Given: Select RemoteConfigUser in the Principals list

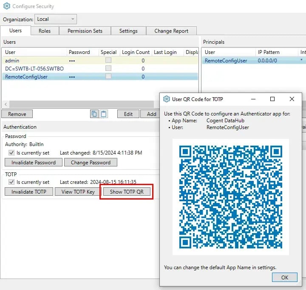Looking at the screenshot, I should click(226, 61).
